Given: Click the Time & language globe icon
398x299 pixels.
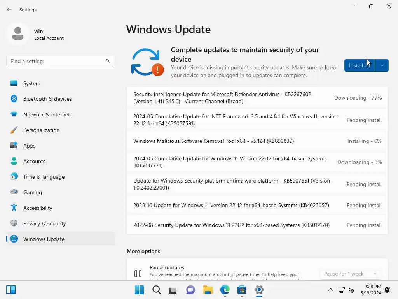Looking at the screenshot, I should 14,176.
